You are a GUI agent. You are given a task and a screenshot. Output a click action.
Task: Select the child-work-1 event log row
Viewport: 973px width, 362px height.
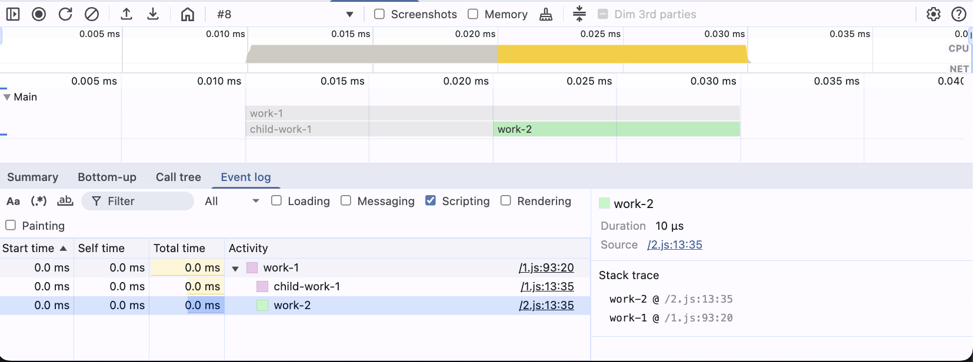coord(295,287)
